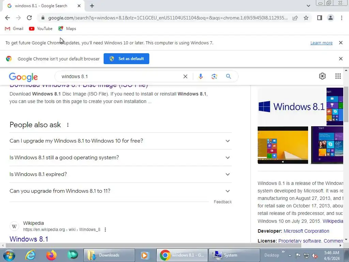Go back to the previous page
The width and height of the screenshot is (349, 262).
(x=7, y=18)
